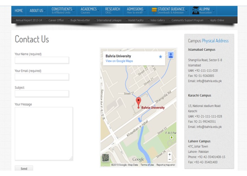Click the 47C, Johar Town address
Viewport: 247px width, 176px height.
[198, 146]
